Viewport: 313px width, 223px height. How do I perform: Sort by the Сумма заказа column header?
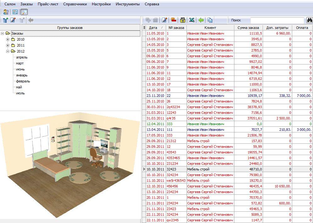click(248, 28)
